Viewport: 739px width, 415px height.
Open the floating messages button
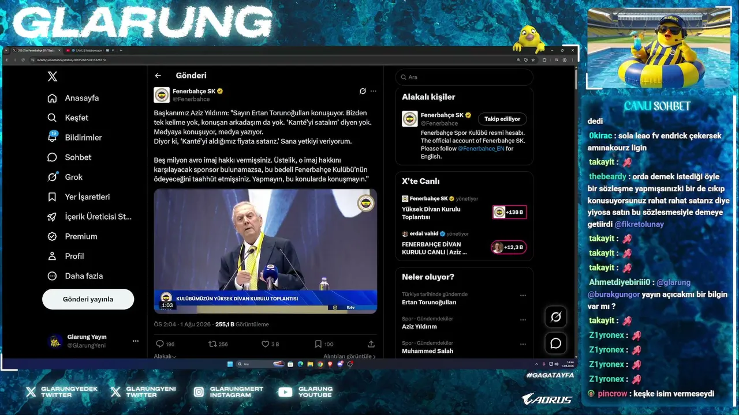pos(556,344)
